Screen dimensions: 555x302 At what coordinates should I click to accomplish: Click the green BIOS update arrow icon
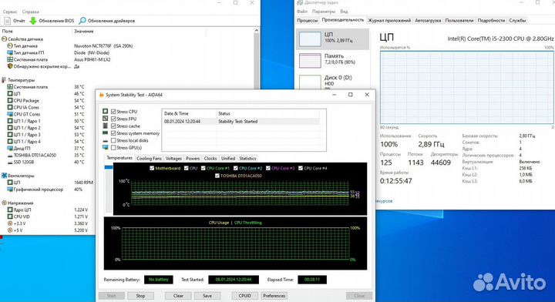[33, 21]
